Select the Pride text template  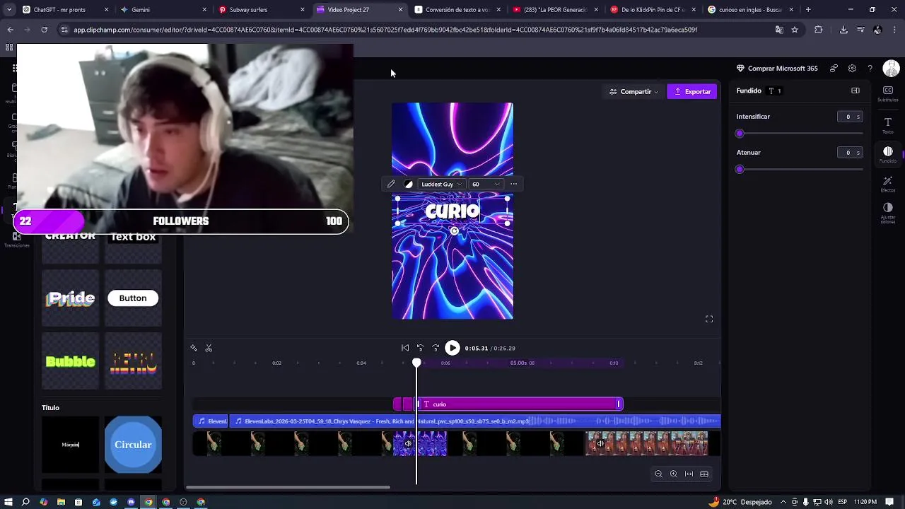[x=71, y=298]
